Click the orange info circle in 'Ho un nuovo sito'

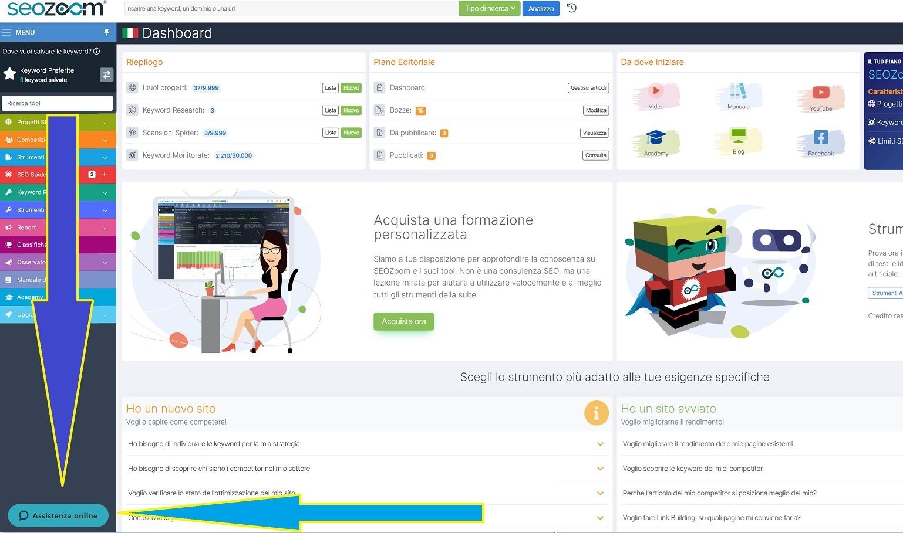pyautogui.click(x=596, y=413)
